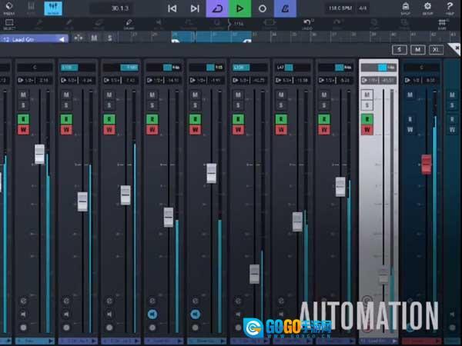Viewport: 462px width, 346px height.
Task: Enable Write automation on selected Lead Gtr channel
Action: [367, 129]
